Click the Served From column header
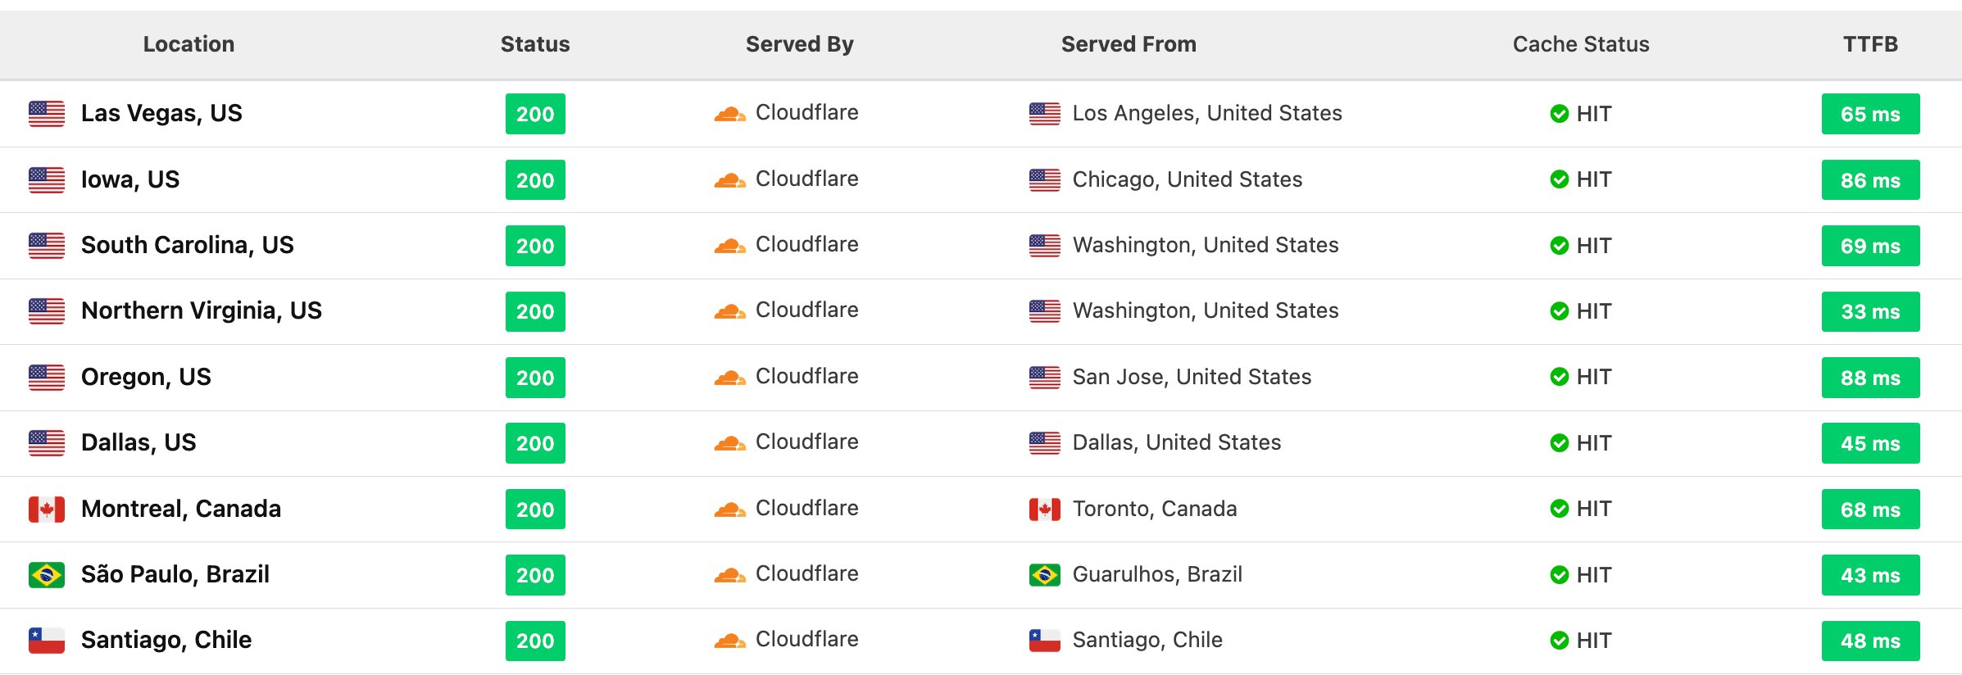This screenshot has height=675, width=1962. 1129,44
